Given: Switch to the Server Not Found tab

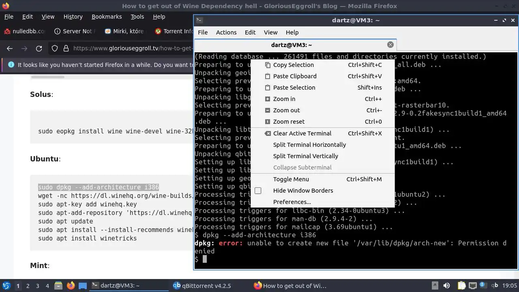Looking at the screenshot, I should point(75,31).
